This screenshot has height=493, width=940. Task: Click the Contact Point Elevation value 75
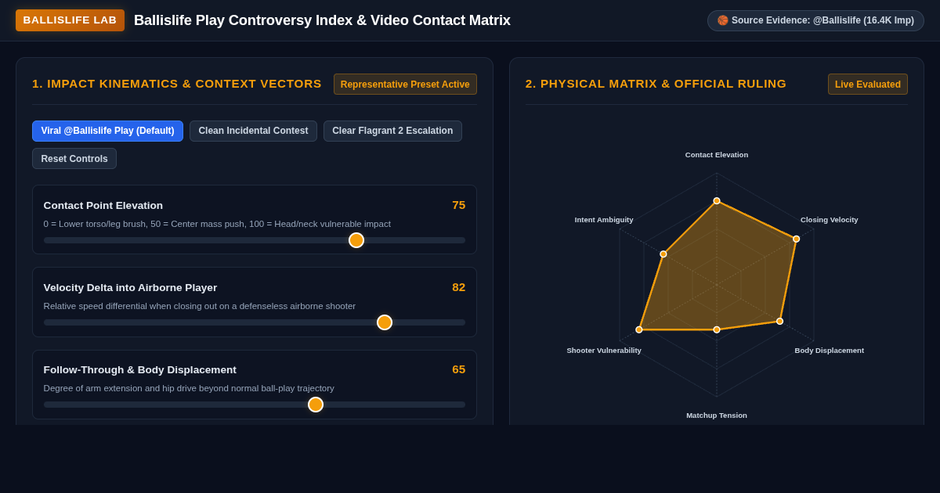click(x=458, y=205)
